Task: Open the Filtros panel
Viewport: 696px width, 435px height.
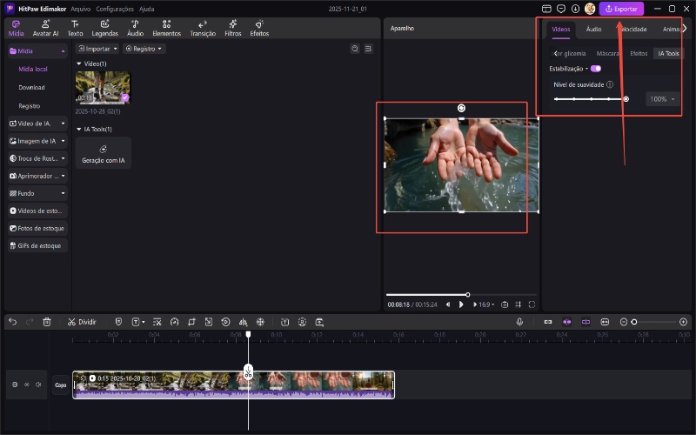Action: [232, 27]
